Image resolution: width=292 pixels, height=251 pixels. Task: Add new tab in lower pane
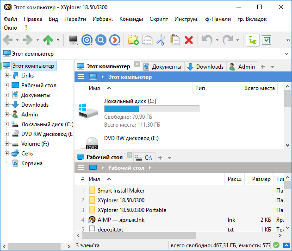tap(160, 158)
